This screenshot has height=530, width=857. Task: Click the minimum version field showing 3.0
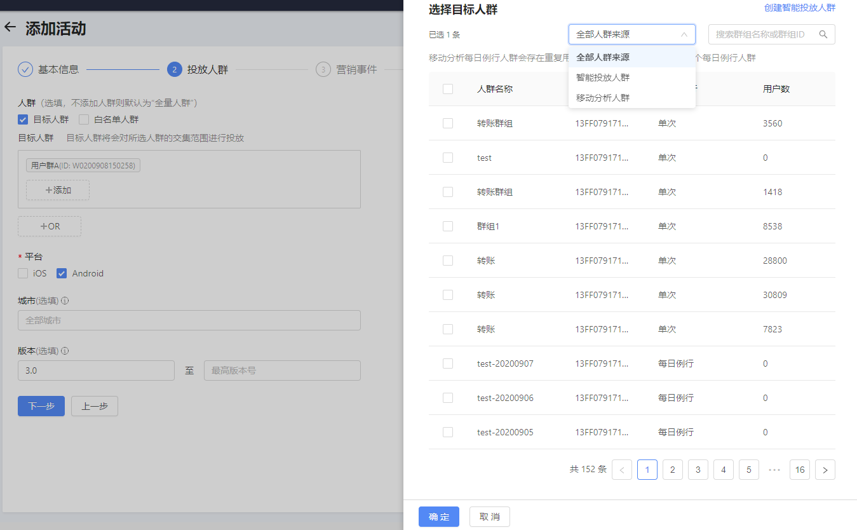coord(96,370)
